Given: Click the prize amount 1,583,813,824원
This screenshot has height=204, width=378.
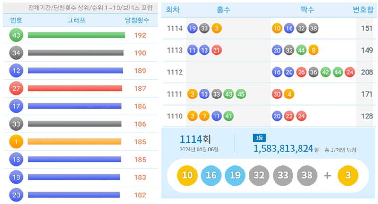Looking at the screenshot, I should click(x=286, y=149).
